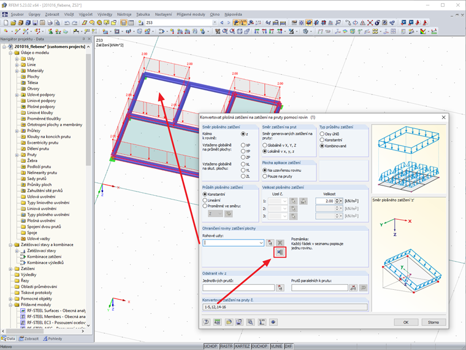Image resolution: width=466 pixels, height=350 pixels.
Task: Pick corner nodes graphically next to Rohové uzly
Action: point(270,243)
